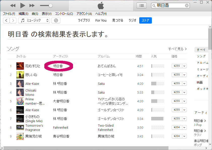
Task: Buy 花ぬすびと with the ¥255 button
Action: 177,66
